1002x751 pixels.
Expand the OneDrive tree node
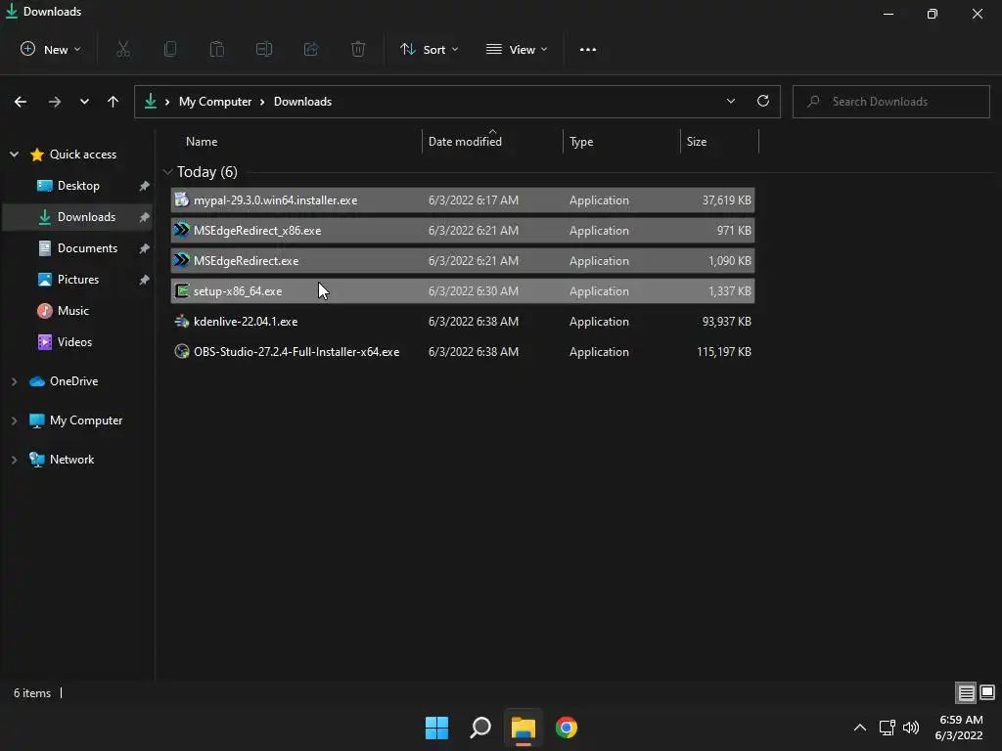(x=14, y=381)
